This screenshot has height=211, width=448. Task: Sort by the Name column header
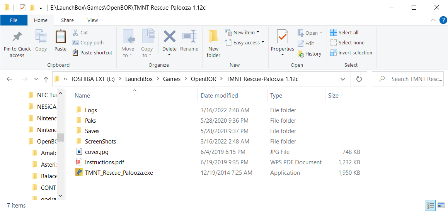(82, 96)
